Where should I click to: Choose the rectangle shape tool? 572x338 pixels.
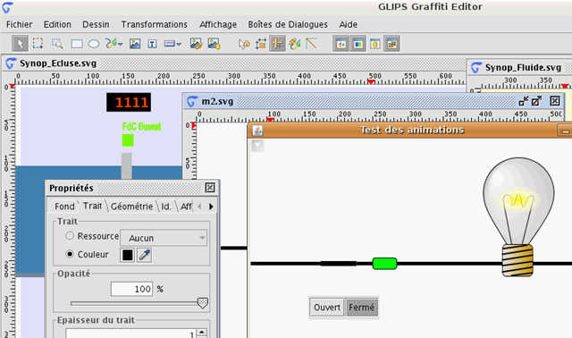pos(77,44)
